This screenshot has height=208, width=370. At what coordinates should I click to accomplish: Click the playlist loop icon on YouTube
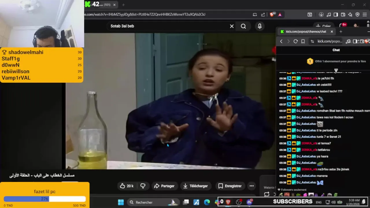(x=267, y=194)
